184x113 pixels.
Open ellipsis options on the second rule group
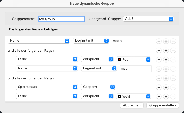pos(173,78)
